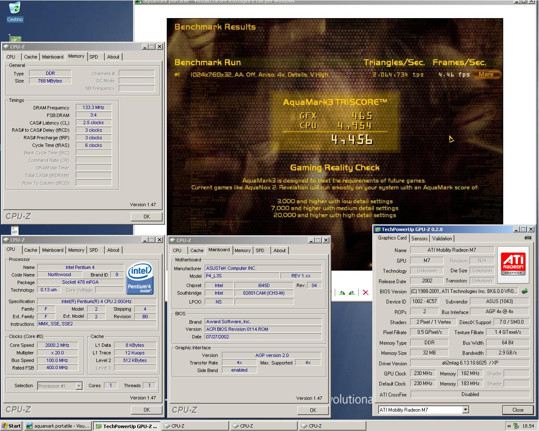Click the arrow next to the AquaMark score
Screen dimensions: 539x431
click(451, 139)
